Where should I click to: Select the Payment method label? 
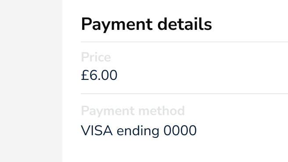(x=133, y=111)
